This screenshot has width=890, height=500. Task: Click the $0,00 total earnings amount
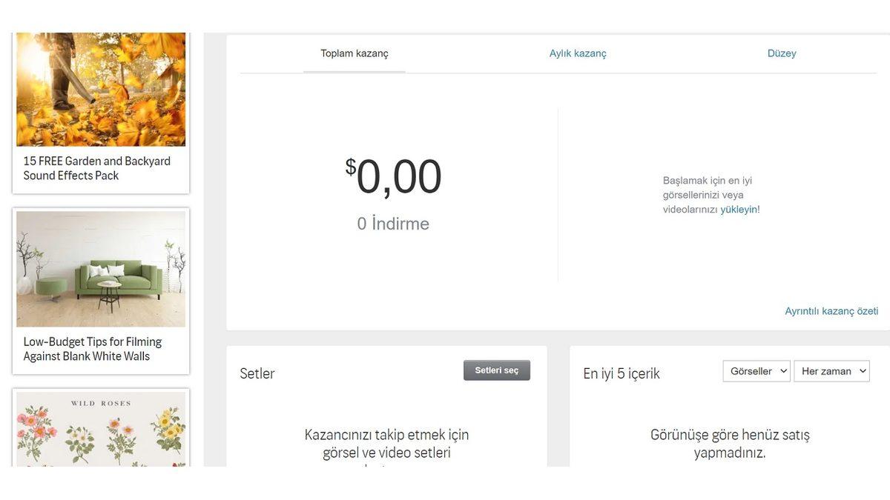[x=393, y=178]
